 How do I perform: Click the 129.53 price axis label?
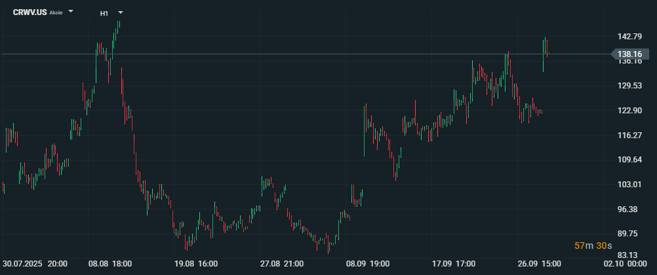[629, 86]
